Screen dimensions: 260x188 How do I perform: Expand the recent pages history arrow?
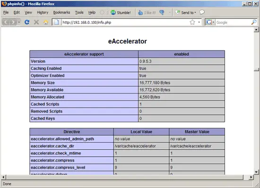[19, 22]
